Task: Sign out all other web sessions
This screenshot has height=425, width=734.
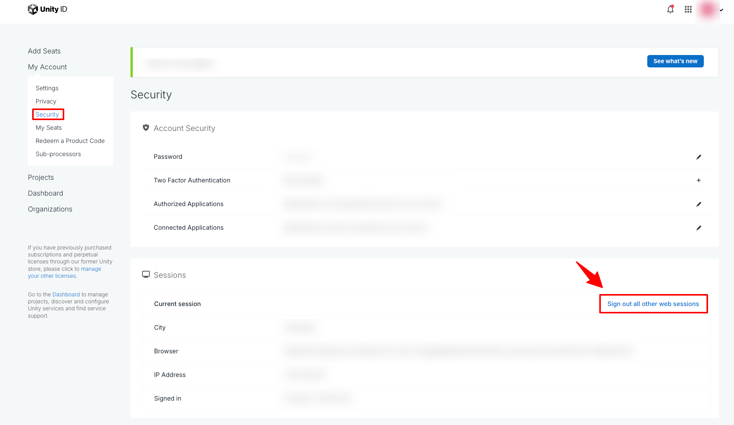Action: 653,304
